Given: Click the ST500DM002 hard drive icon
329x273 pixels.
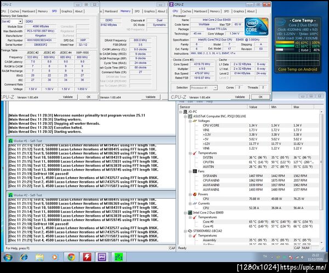Looking at the screenshot, I should [190, 231].
